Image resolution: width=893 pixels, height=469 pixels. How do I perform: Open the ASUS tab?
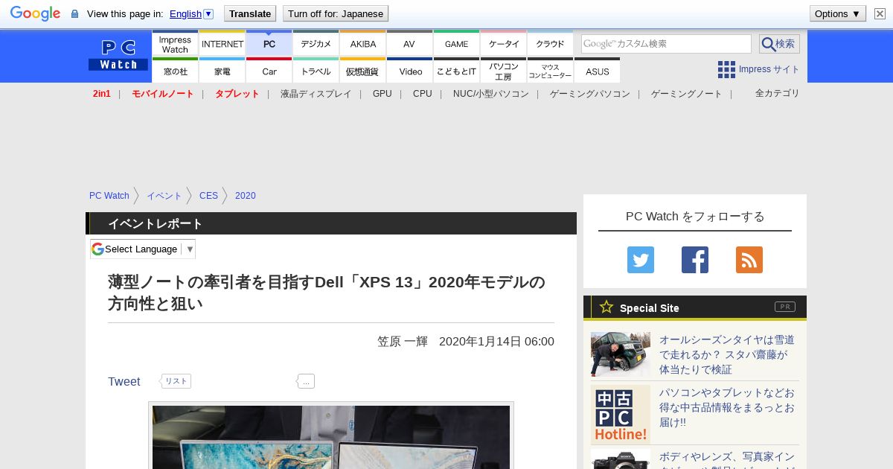pos(597,71)
